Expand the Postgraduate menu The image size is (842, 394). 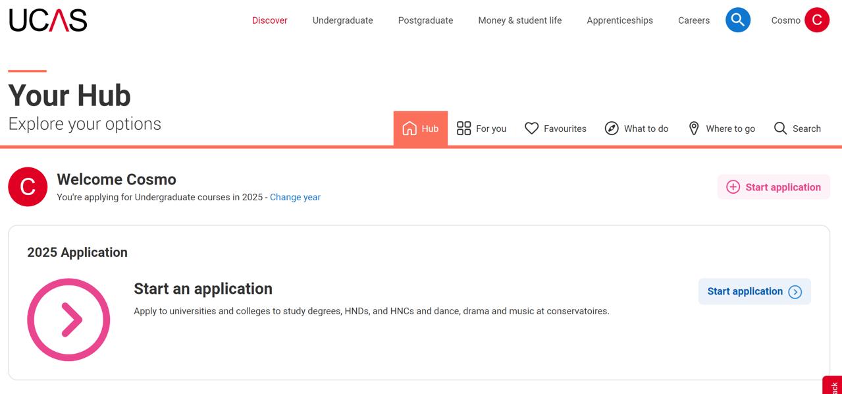tap(426, 20)
